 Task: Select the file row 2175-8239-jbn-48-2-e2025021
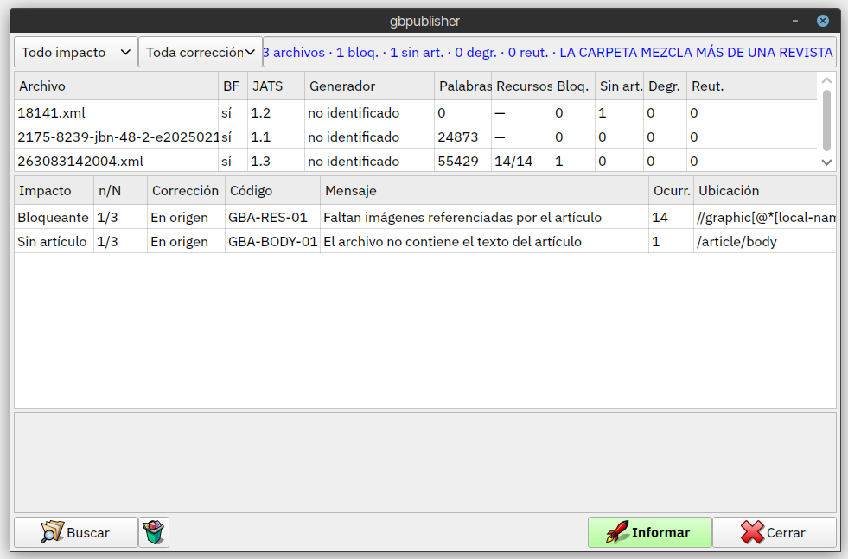pyautogui.click(x=415, y=137)
